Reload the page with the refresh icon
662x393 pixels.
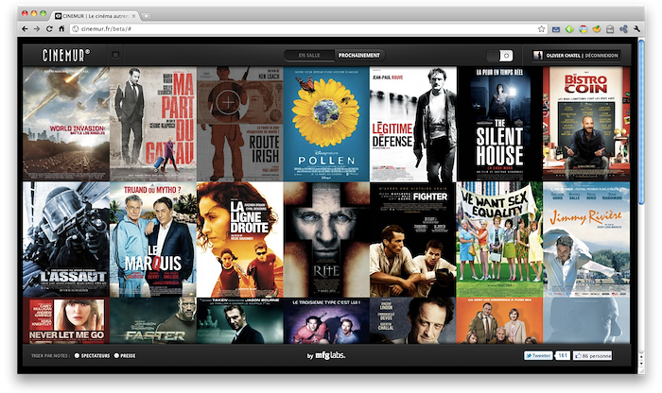pos(49,29)
